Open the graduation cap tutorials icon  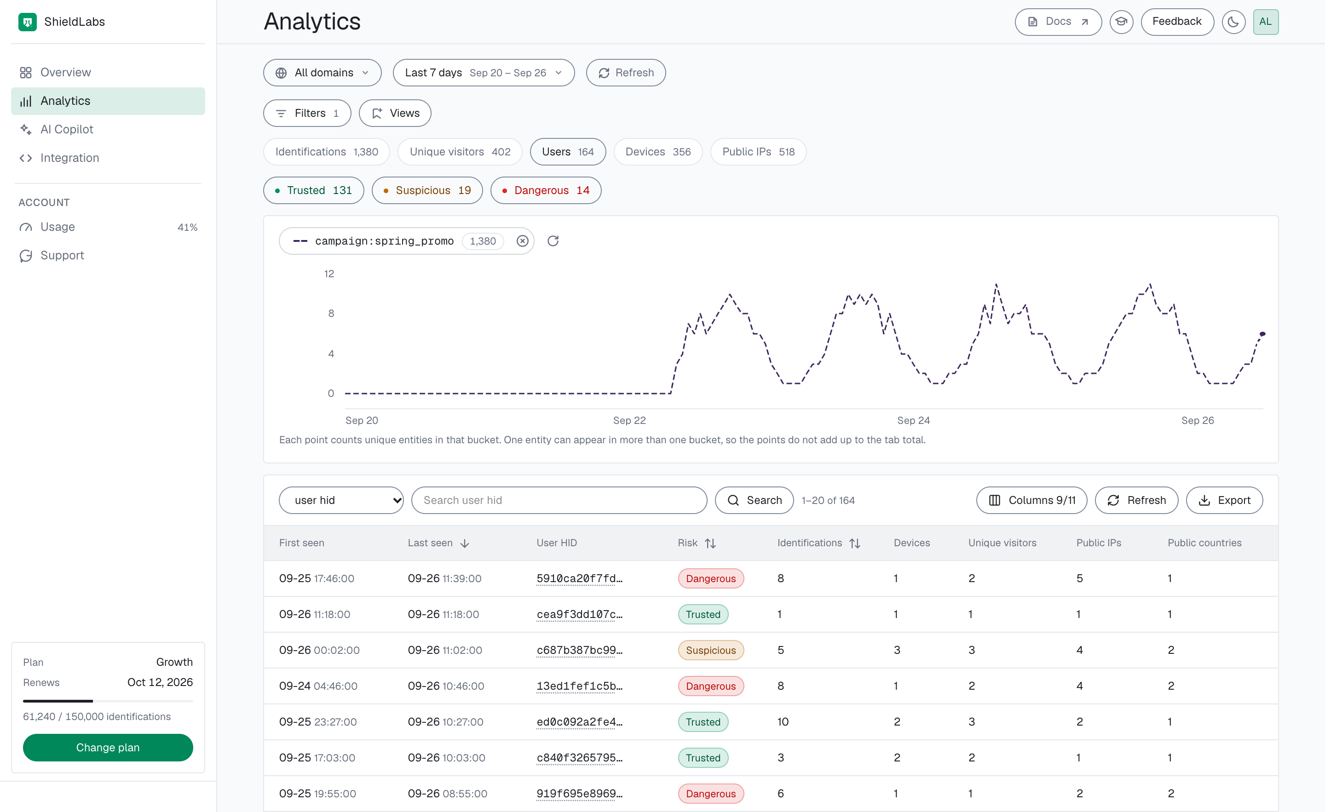1121,22
